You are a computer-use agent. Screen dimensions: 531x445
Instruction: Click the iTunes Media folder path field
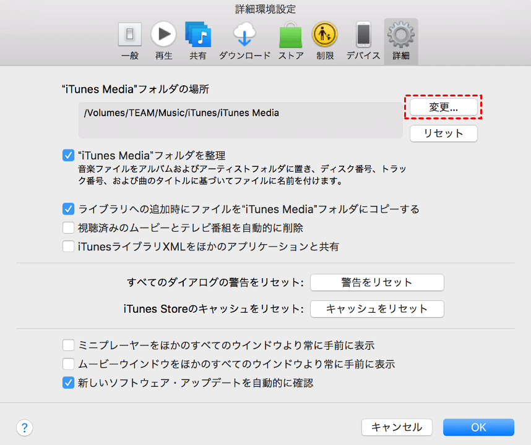240,120
